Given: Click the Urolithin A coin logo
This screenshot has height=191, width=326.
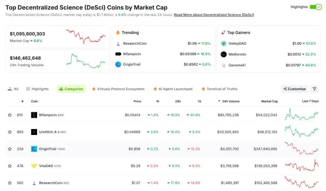Looking at the screenshot, I should coord(34,132).
